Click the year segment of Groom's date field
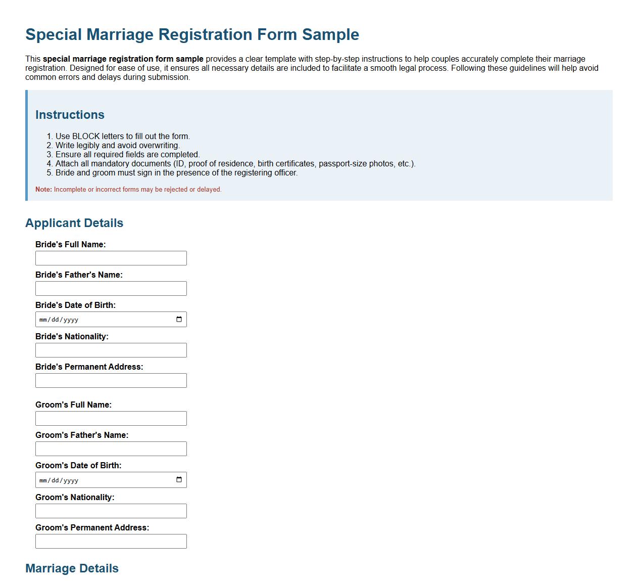 70,479
